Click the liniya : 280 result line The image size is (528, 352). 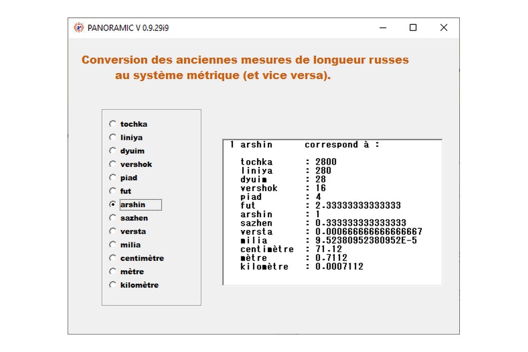pyautogui.click(x=286, y=171)
